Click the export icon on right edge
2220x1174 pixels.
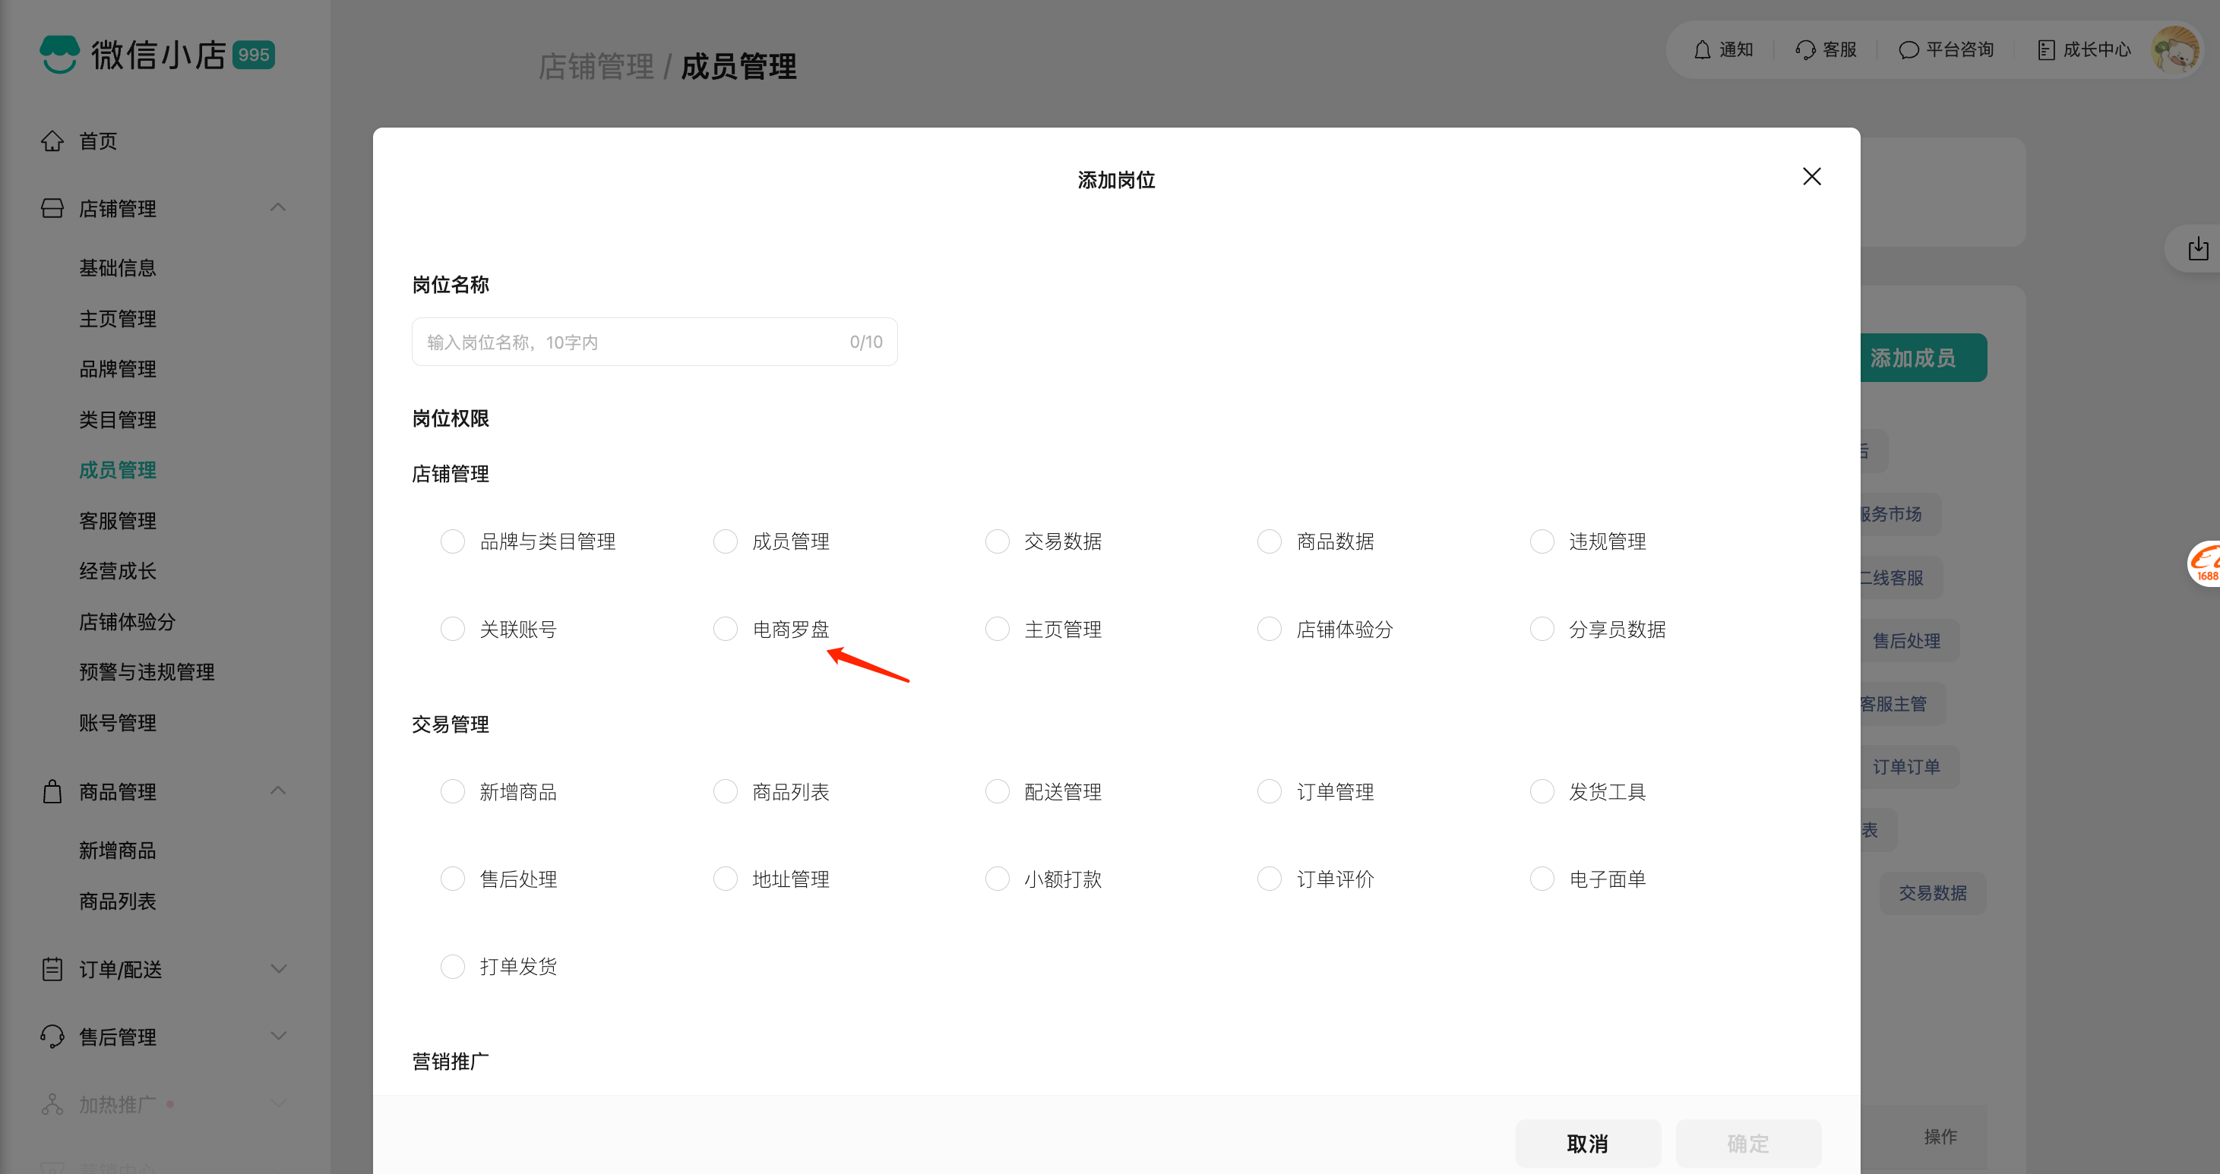pyautogui.click(x=2198, y=249)
